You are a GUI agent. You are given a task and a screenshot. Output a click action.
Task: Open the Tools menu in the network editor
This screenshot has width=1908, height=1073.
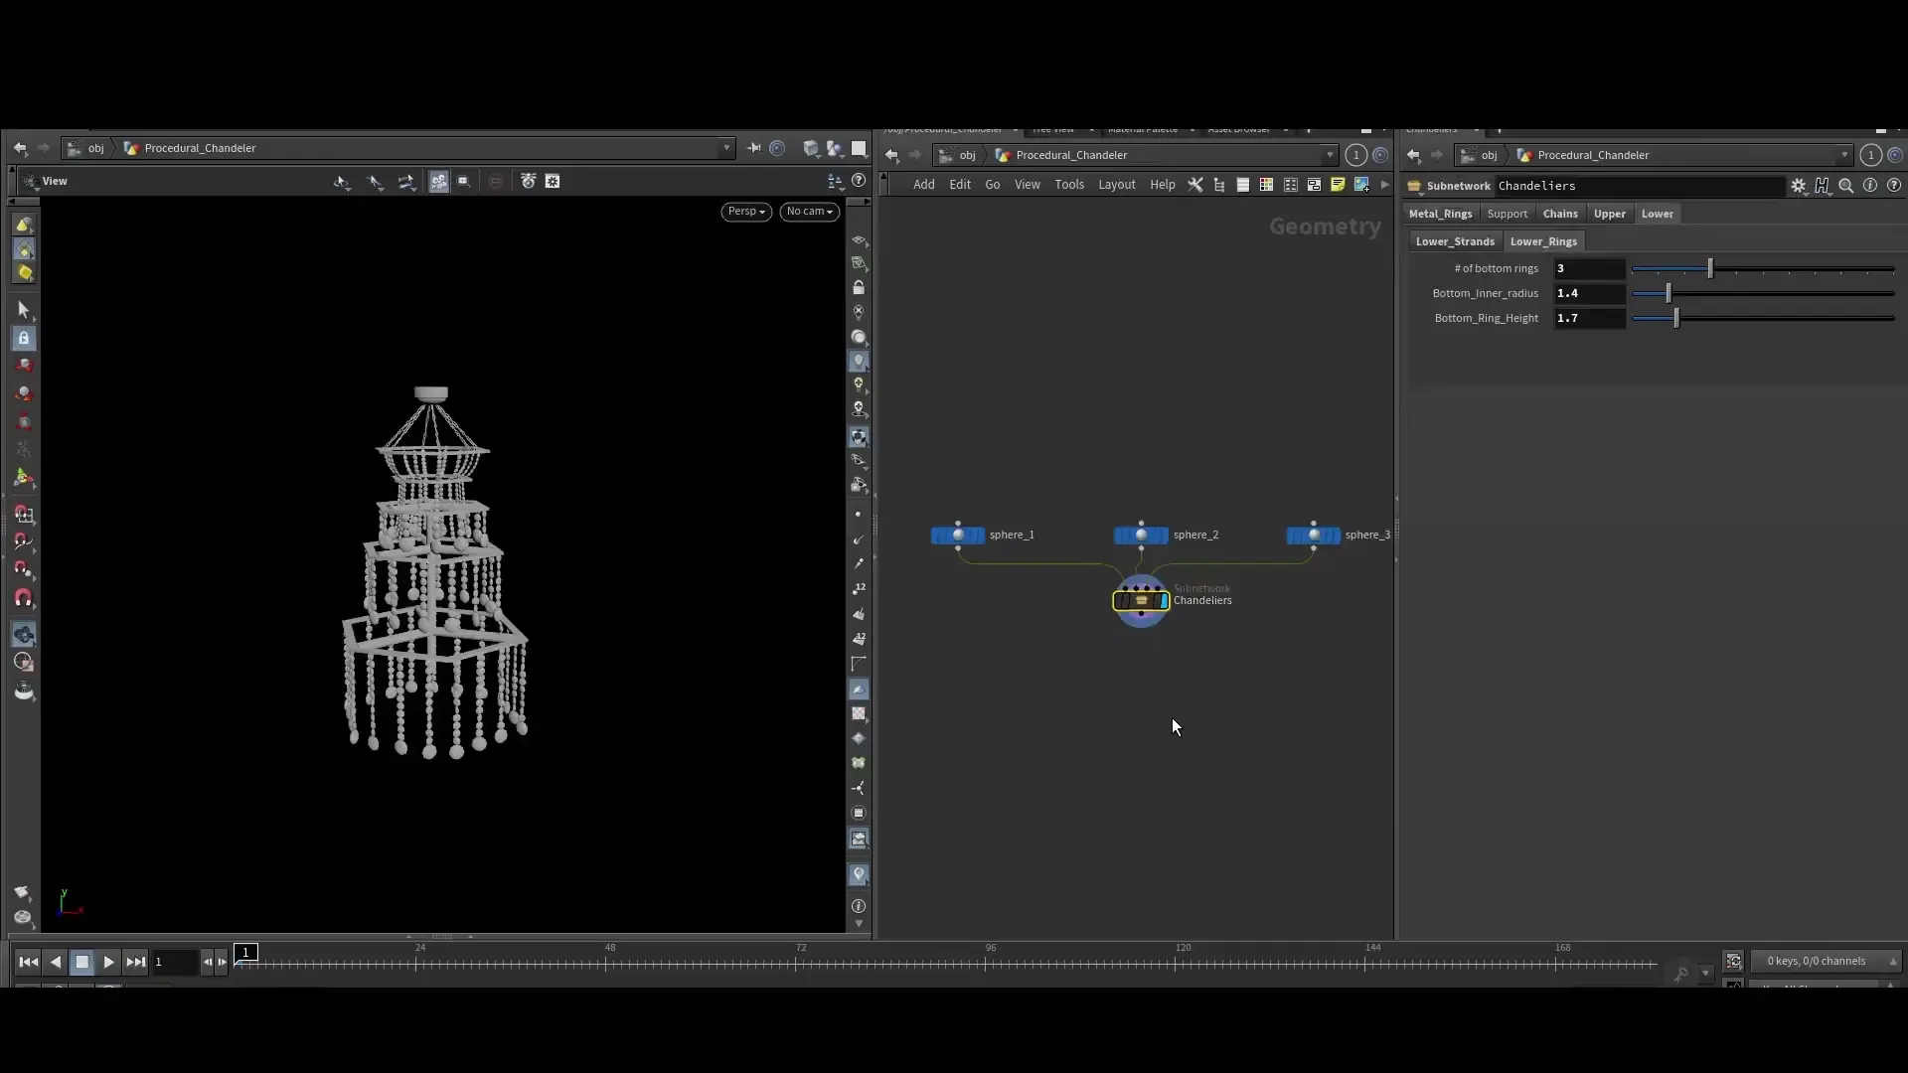pos(1069,185)
